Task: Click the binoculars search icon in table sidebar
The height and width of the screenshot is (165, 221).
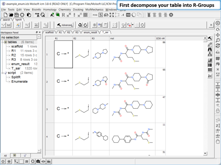Action: click(210, 50)
